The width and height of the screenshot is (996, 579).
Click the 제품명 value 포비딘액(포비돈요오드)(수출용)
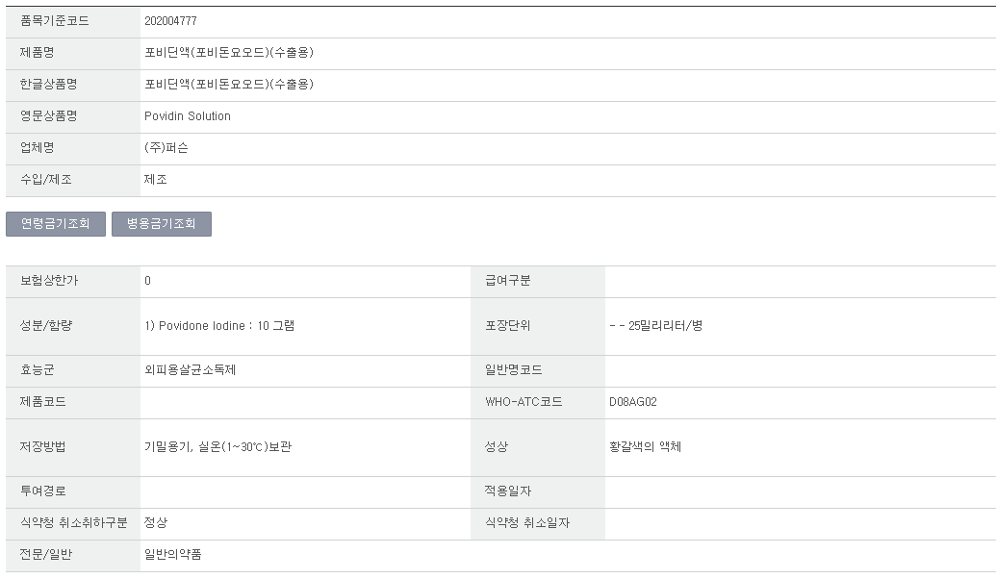click(229, 53)
